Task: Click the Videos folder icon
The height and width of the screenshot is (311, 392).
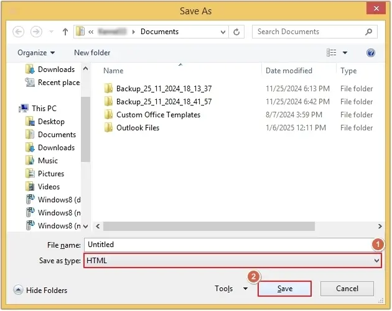Action: pos(30,187)
